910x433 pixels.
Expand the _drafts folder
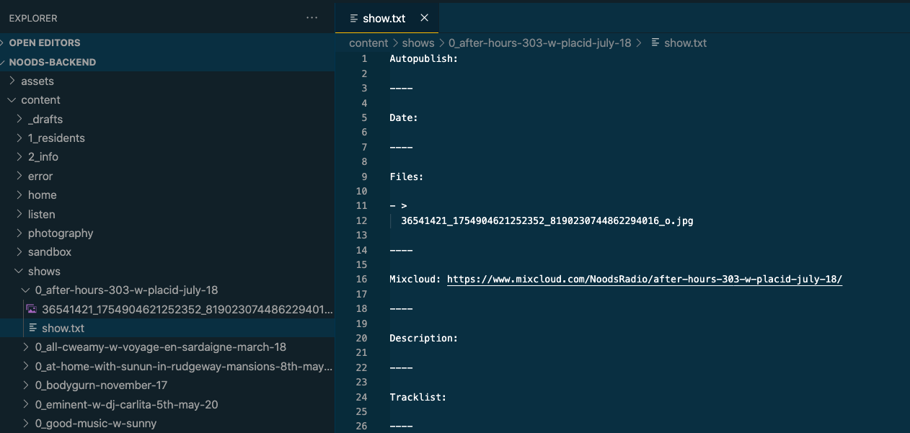point(45,119)
